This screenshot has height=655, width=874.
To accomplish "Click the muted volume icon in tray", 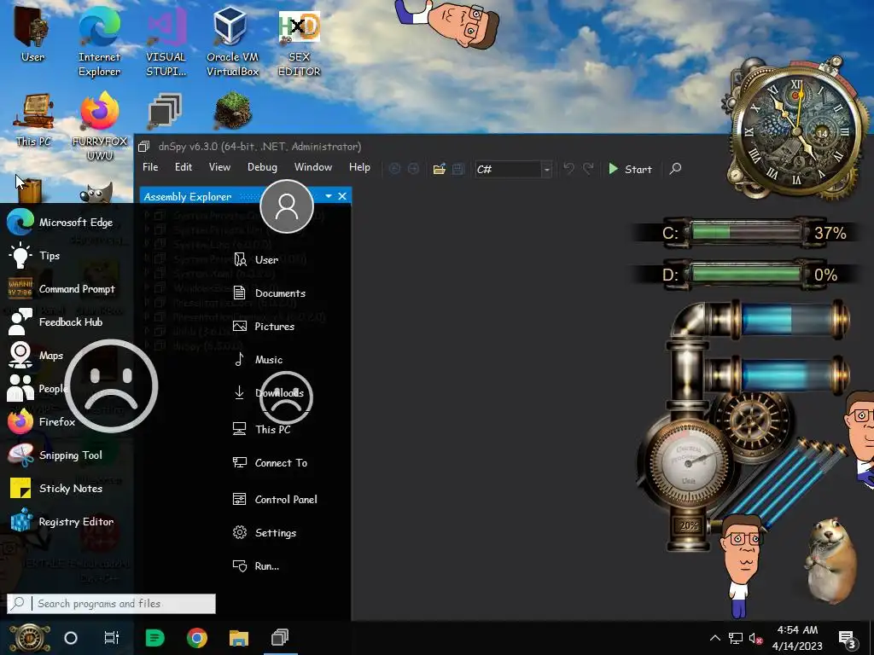I will (756, 638).
